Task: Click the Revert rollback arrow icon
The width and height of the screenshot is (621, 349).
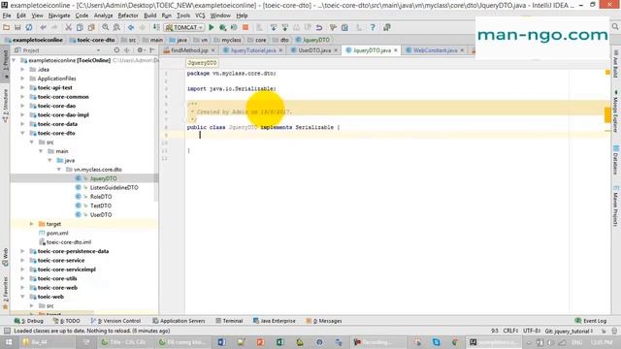Action: 319,27
